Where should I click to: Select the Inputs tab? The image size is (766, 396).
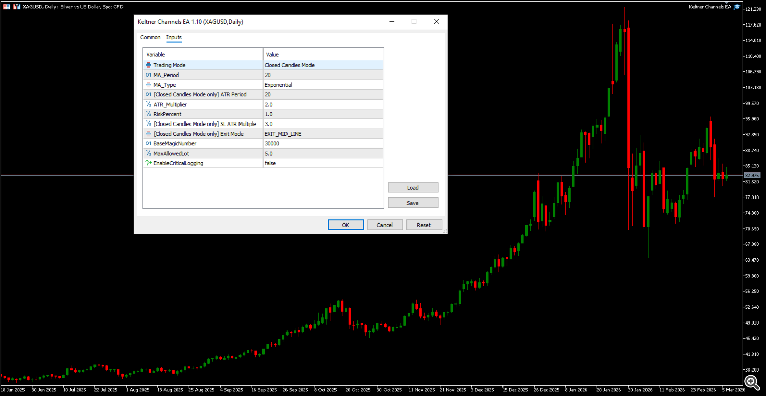click(174, 37)
